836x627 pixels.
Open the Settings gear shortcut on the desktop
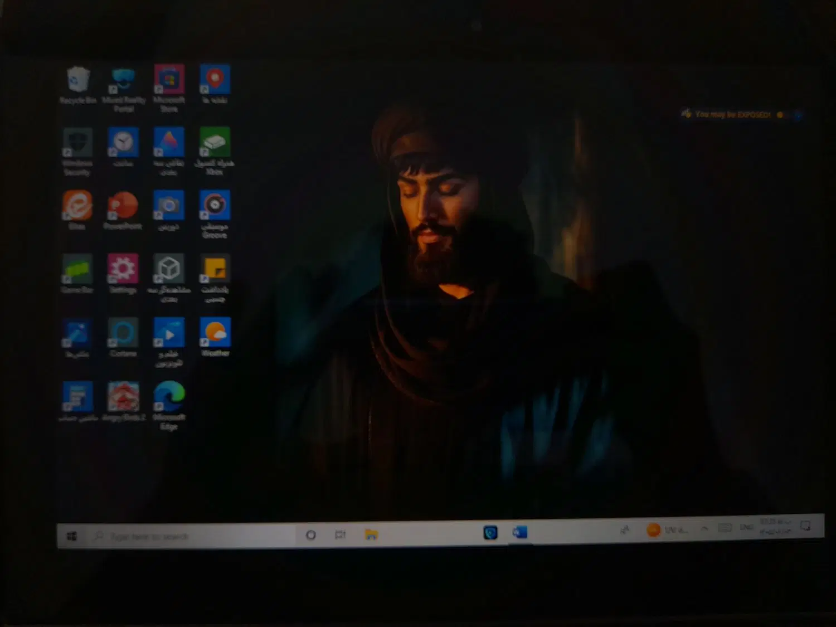point(123,274)
